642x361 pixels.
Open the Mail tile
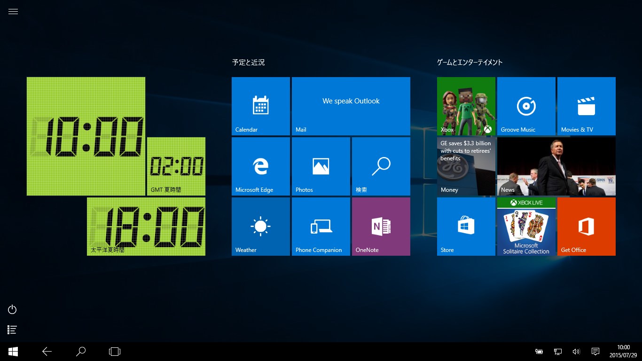pos(351,106)
